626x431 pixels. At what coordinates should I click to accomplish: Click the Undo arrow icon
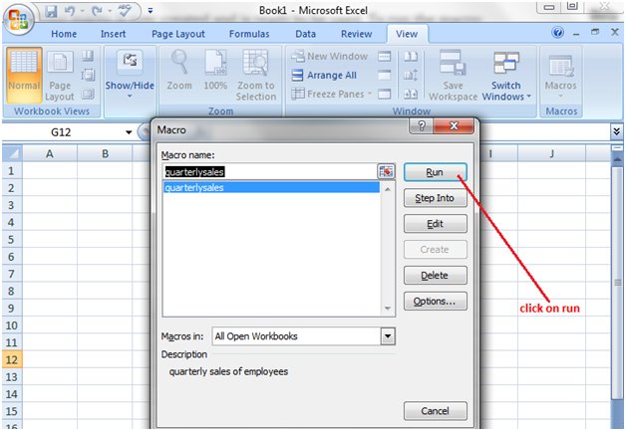click(x=69, y=11)
